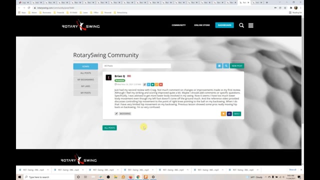
Task: Open the Chrome extensions puzzle icon
Action: (x=291, y=8)
